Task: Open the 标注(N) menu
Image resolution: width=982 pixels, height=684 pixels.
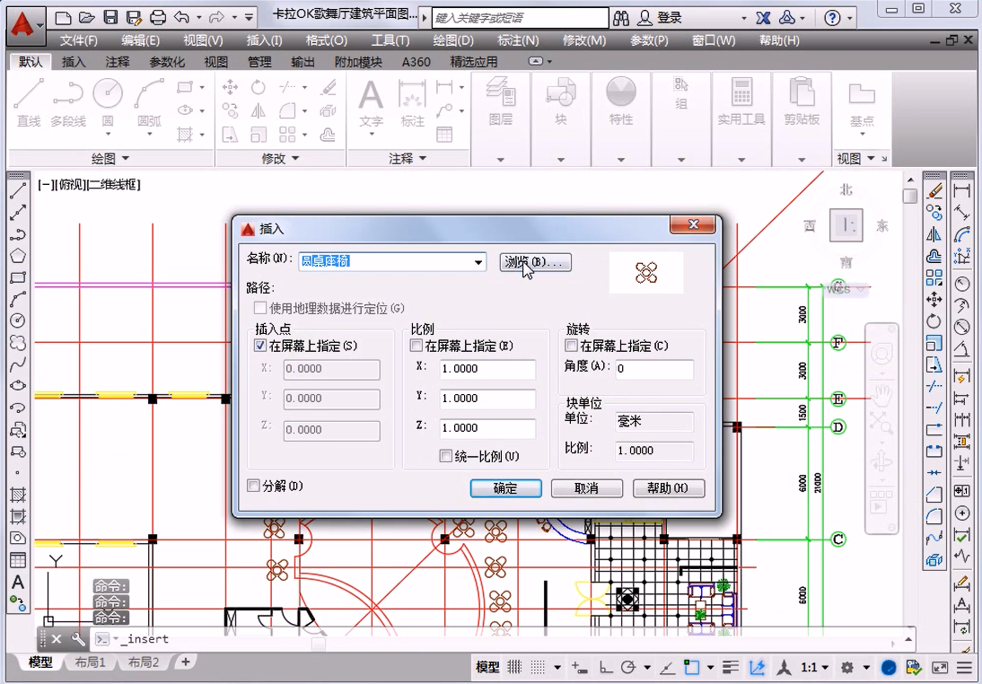Action: tap(518, 40)
